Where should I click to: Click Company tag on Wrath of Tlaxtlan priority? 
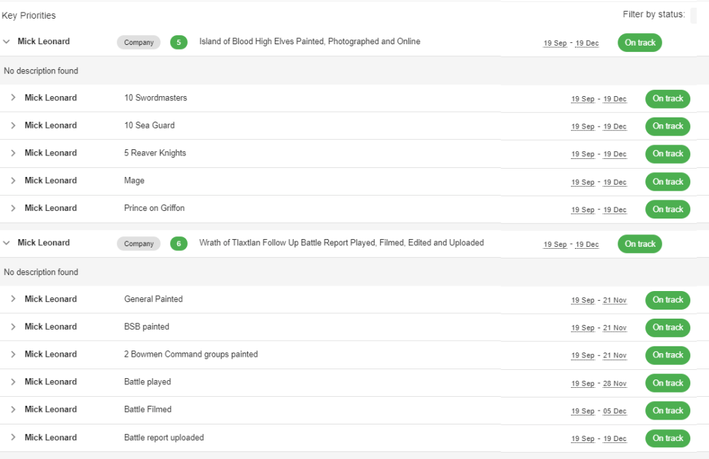pyautogui.click(x=138, y=243)
